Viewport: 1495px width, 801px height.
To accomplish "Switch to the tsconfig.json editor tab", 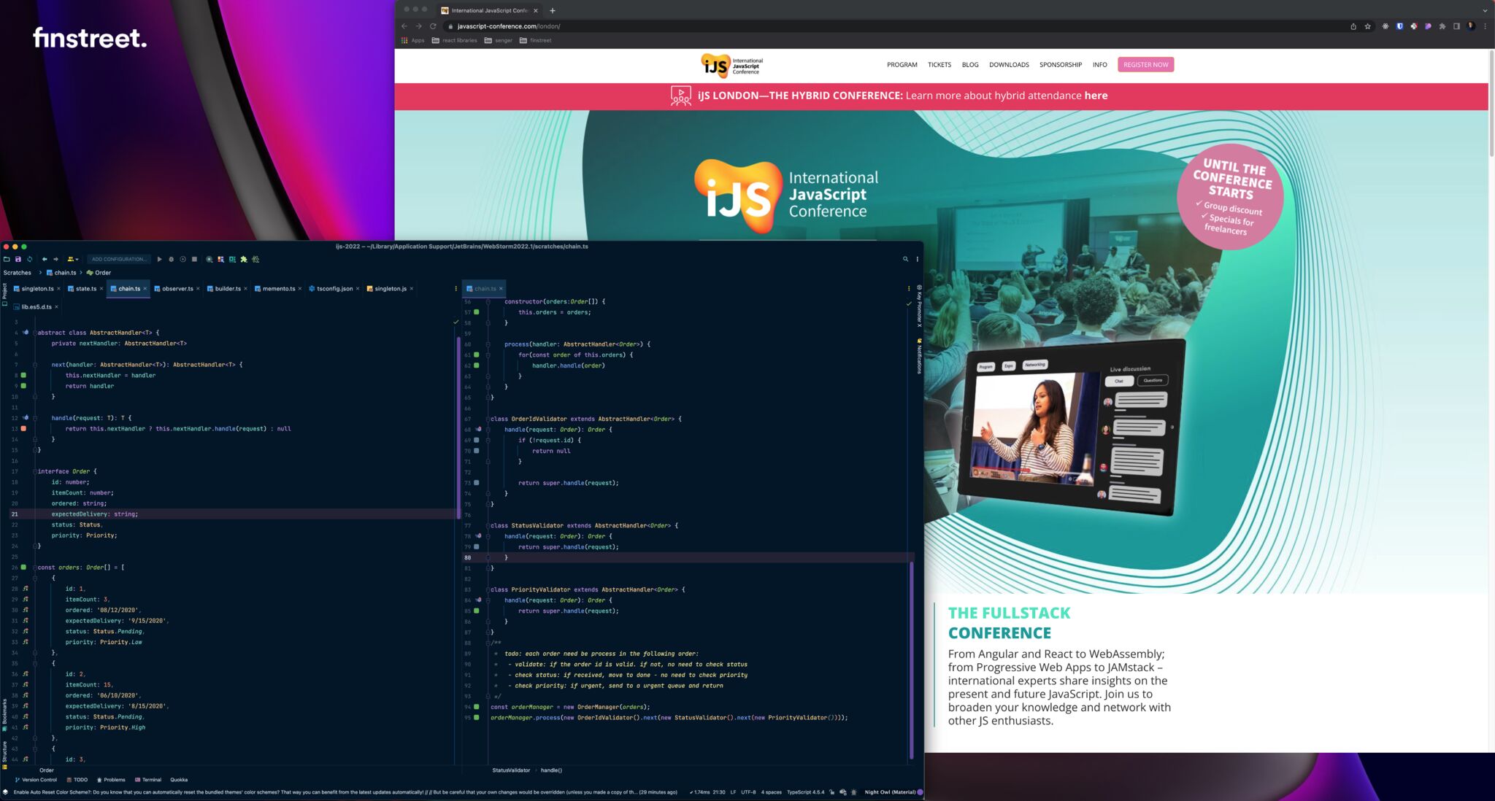I will (x=334, y=289).
